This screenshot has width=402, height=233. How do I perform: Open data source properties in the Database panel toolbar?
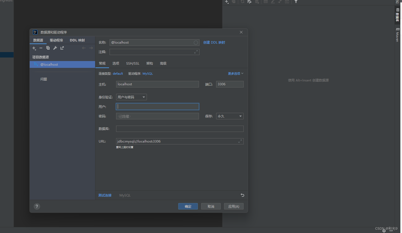tap(249, 1)
